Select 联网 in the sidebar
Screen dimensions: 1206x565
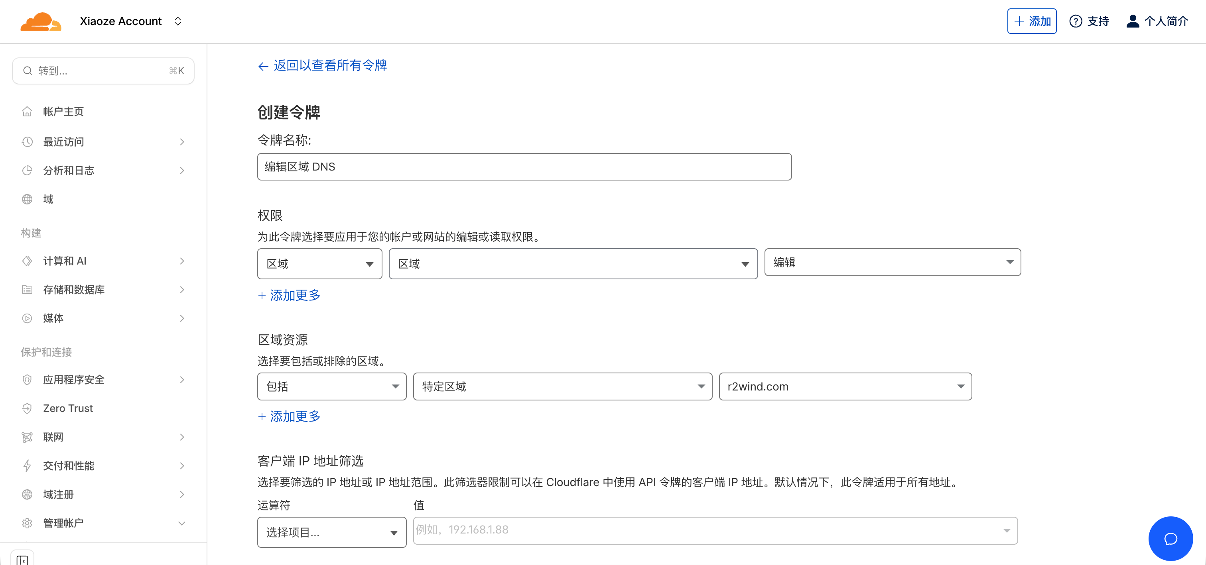[x=53, y=437]
